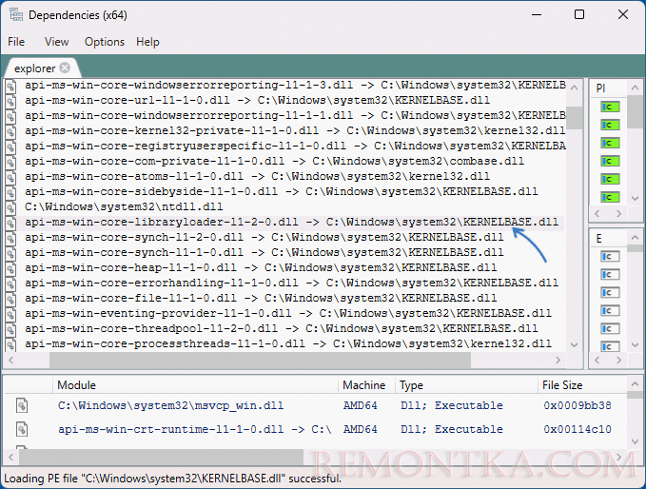Sort by the Machine column header
The image size is (646, 489).
tap(366, 385)
